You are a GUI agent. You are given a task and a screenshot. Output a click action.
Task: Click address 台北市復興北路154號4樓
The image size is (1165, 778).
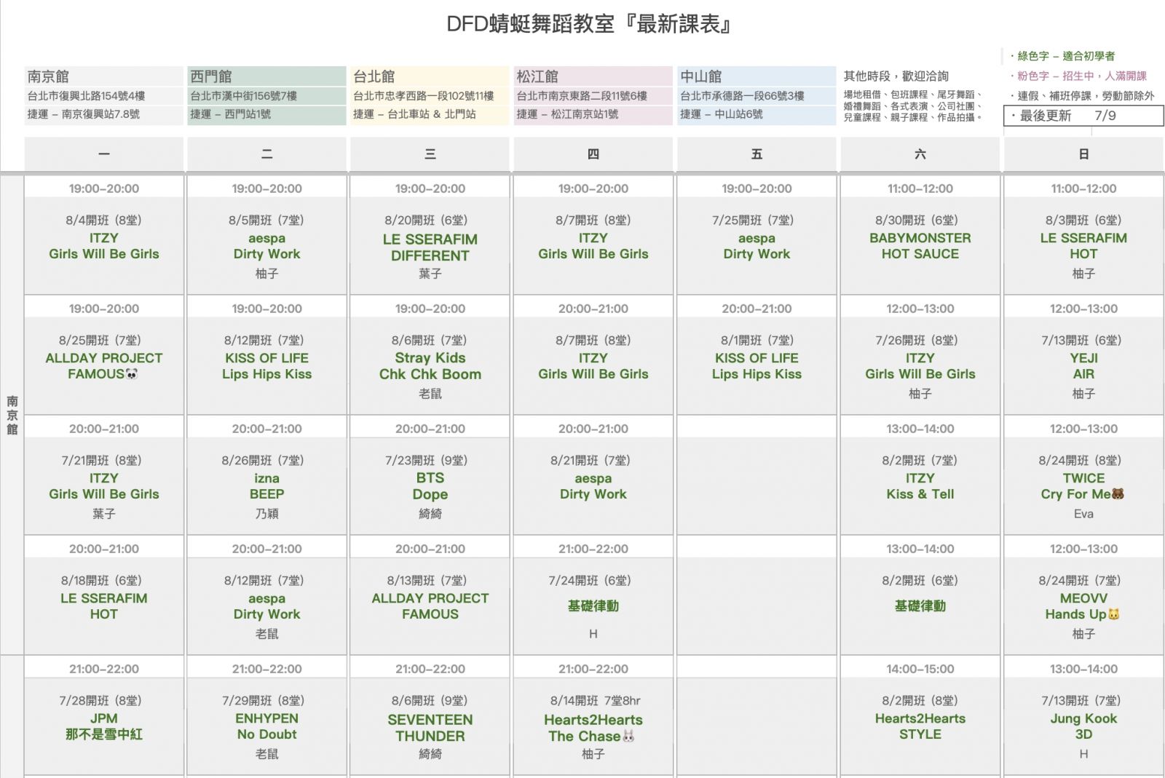pos(86,96)
